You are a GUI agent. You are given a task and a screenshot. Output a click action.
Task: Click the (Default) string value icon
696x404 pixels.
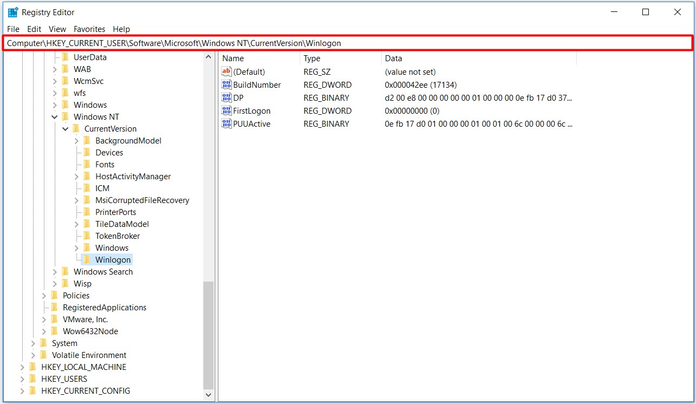pos(227,71)
